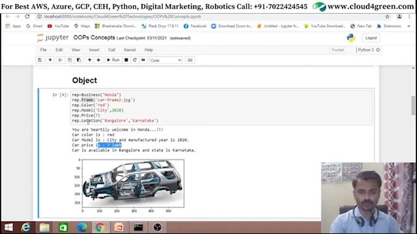Open the OBS Studio taskbar icon
Viewport: 417px width, 234px height.
[x=157, y=227]
